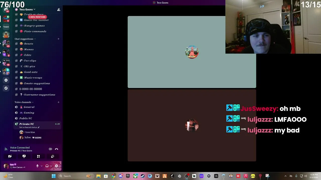
Task: Open server folder with 15 badge
Action: [6, 62]
